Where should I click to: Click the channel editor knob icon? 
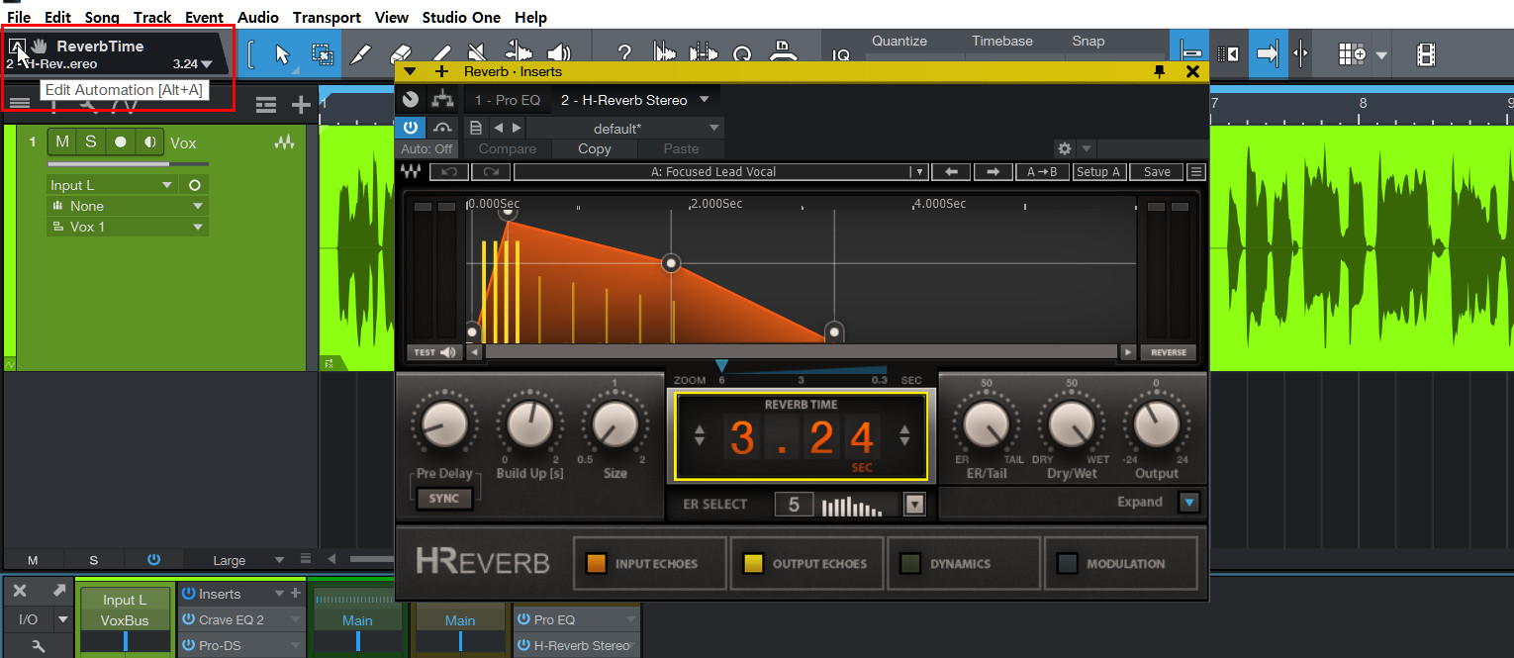[411, 99]
